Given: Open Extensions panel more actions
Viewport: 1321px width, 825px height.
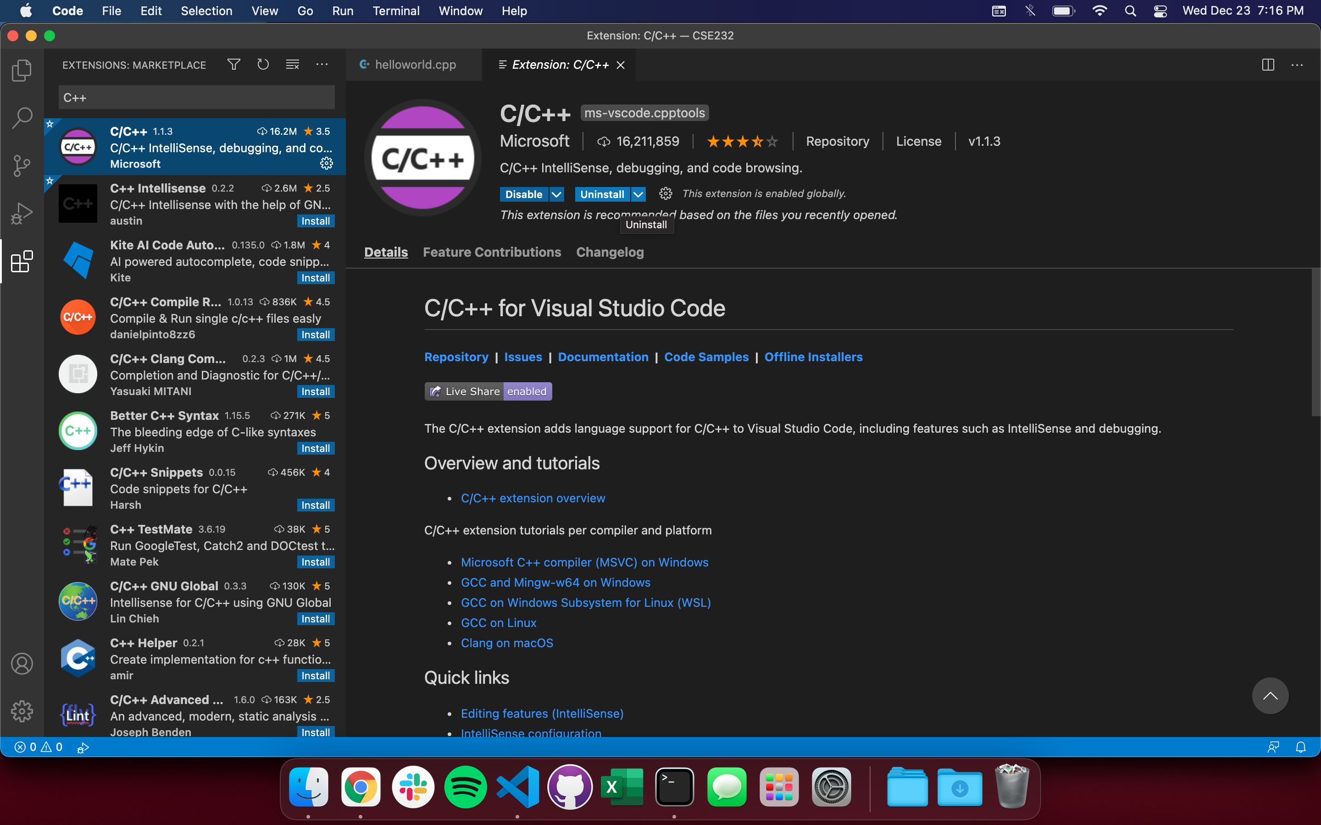Looking at the screenshot, I should (x=322, y=64).
